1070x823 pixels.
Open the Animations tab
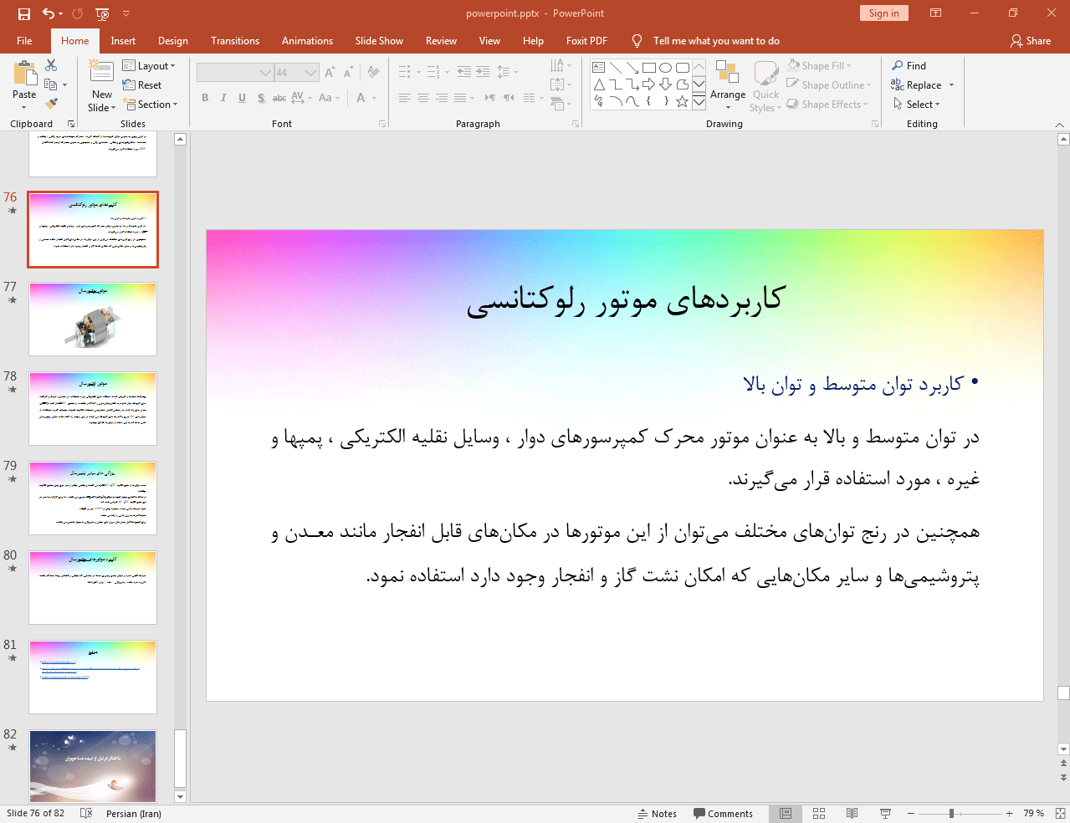click(307, 40)
